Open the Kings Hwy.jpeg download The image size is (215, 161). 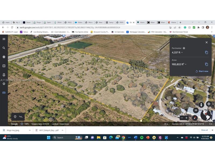[x=13, y=130]
